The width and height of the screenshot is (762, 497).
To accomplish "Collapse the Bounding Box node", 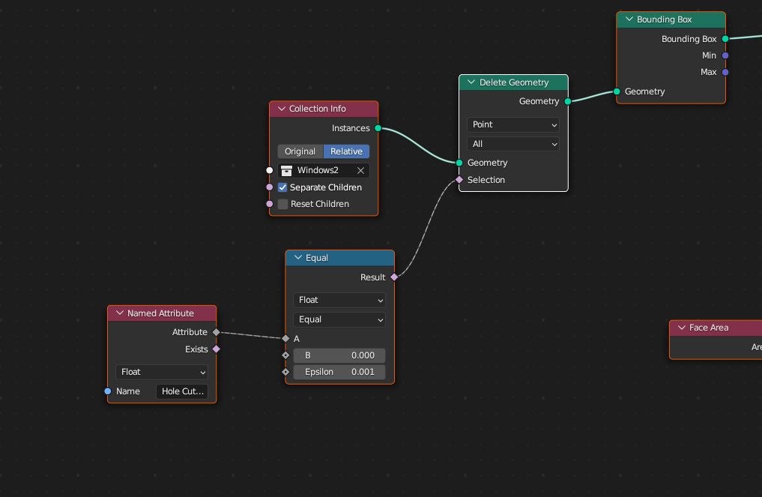I will 629,19.
